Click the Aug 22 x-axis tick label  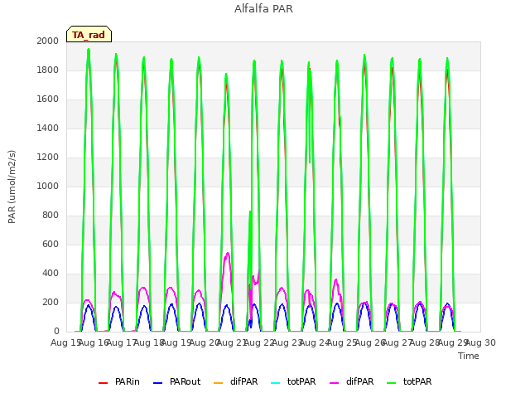(259, 342)
